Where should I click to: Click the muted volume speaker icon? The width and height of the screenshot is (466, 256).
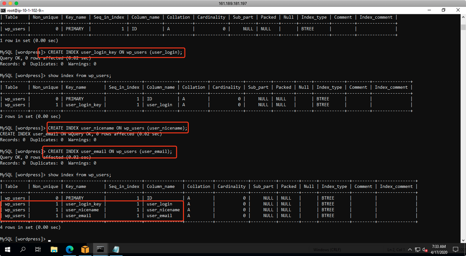coord(425,250)
